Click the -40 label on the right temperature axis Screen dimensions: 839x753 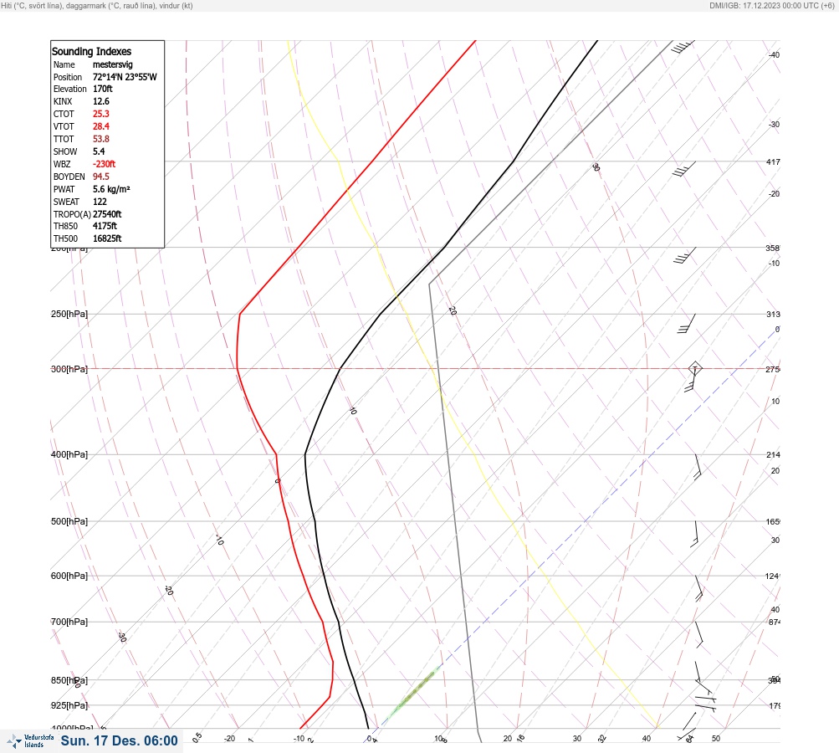(x=774, y=54)
